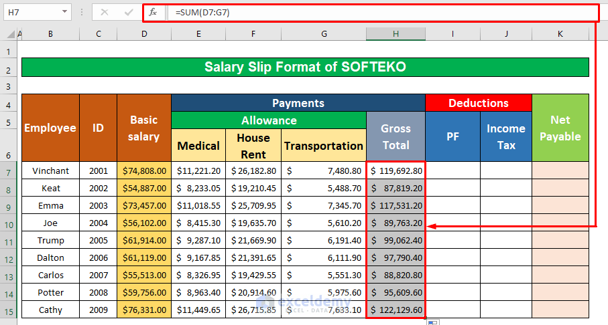Screen dimensions: 608x325
Task: Select the Net Payable header cell
Action: pos(560,128)
